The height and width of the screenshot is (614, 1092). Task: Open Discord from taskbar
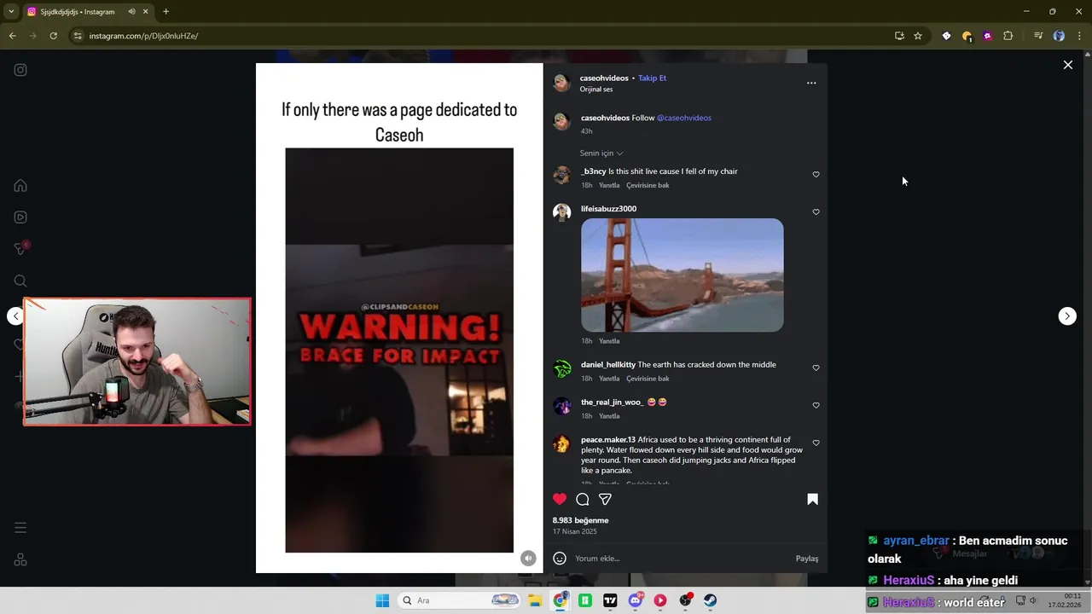[x=636, y=600]
